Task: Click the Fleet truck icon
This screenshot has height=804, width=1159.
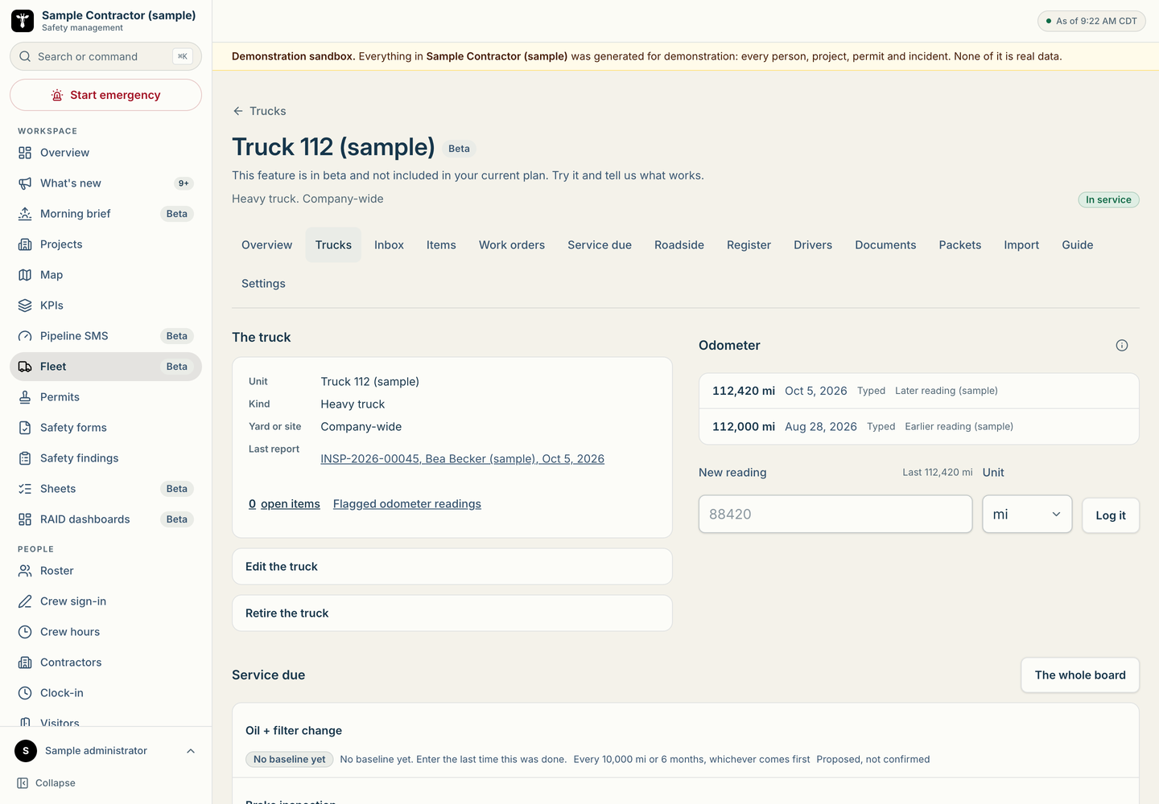Action: (x=25, y=367)
